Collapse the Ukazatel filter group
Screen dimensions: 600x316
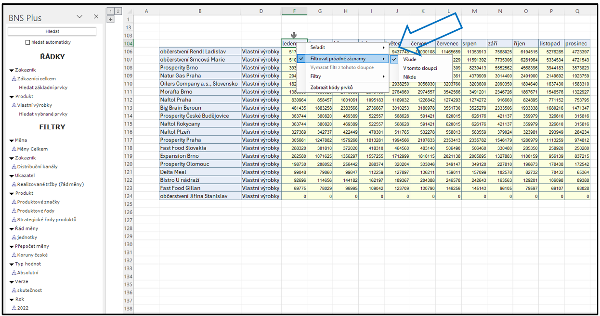pyautogui.click(x=12, y=176)
